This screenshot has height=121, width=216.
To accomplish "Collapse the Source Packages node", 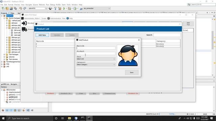I will point(4,18).
